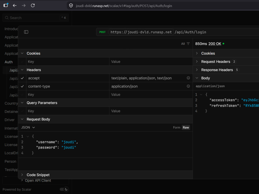Click the Open API Client link
The image size is (259, 194).
click(x=36, y=181)
